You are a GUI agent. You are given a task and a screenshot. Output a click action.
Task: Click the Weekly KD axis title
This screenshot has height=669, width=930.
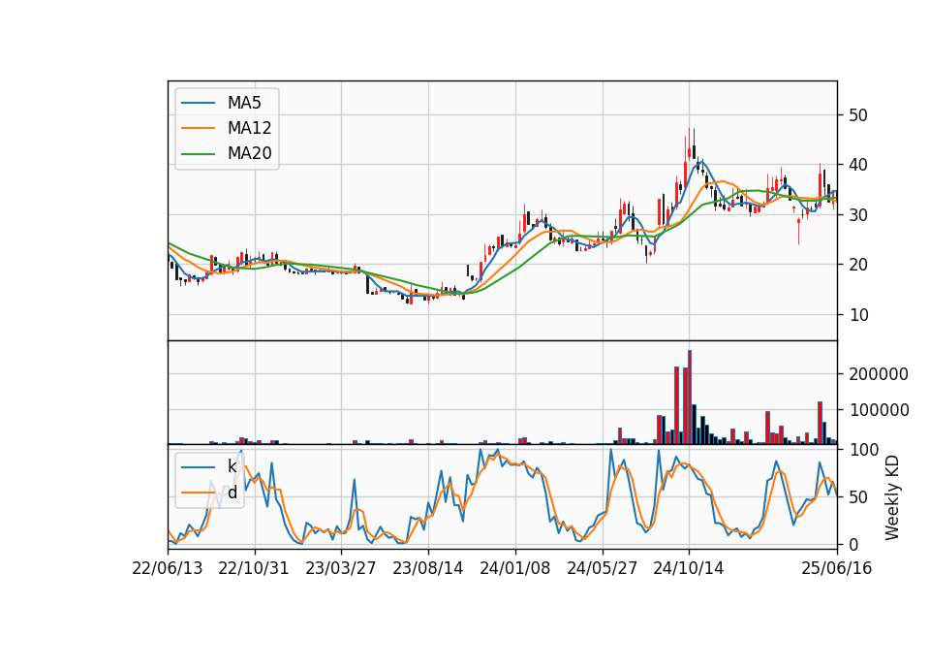tap(892, 497)
